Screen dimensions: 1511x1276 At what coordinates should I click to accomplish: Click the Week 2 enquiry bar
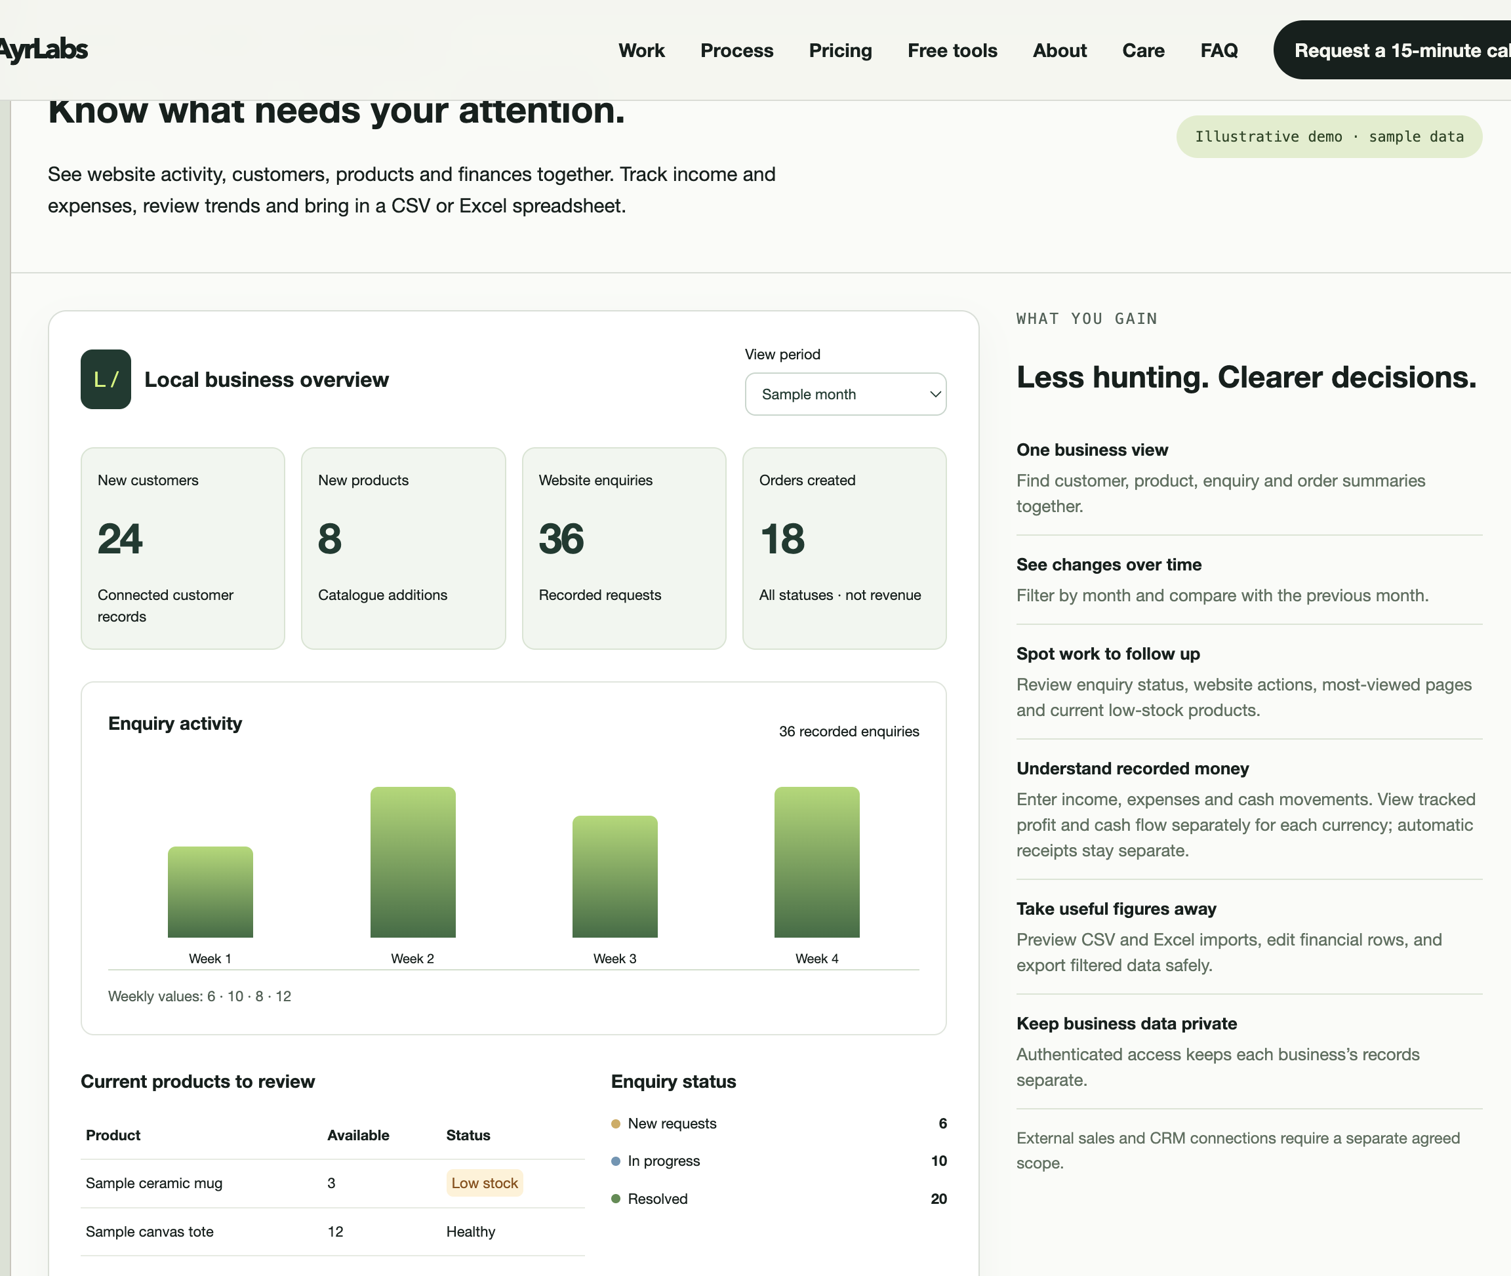pos(413,862)
